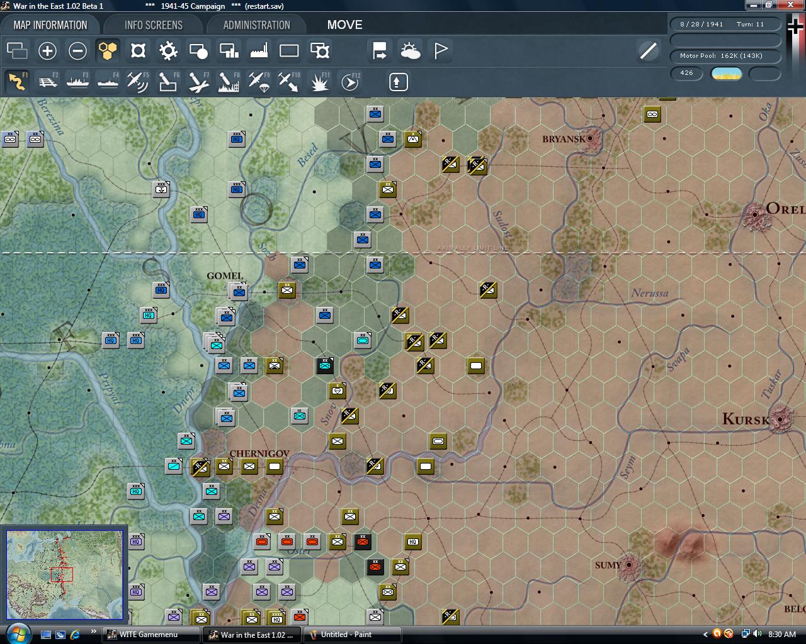Open the ADMINISTRATION tab

tap(256, 25)
